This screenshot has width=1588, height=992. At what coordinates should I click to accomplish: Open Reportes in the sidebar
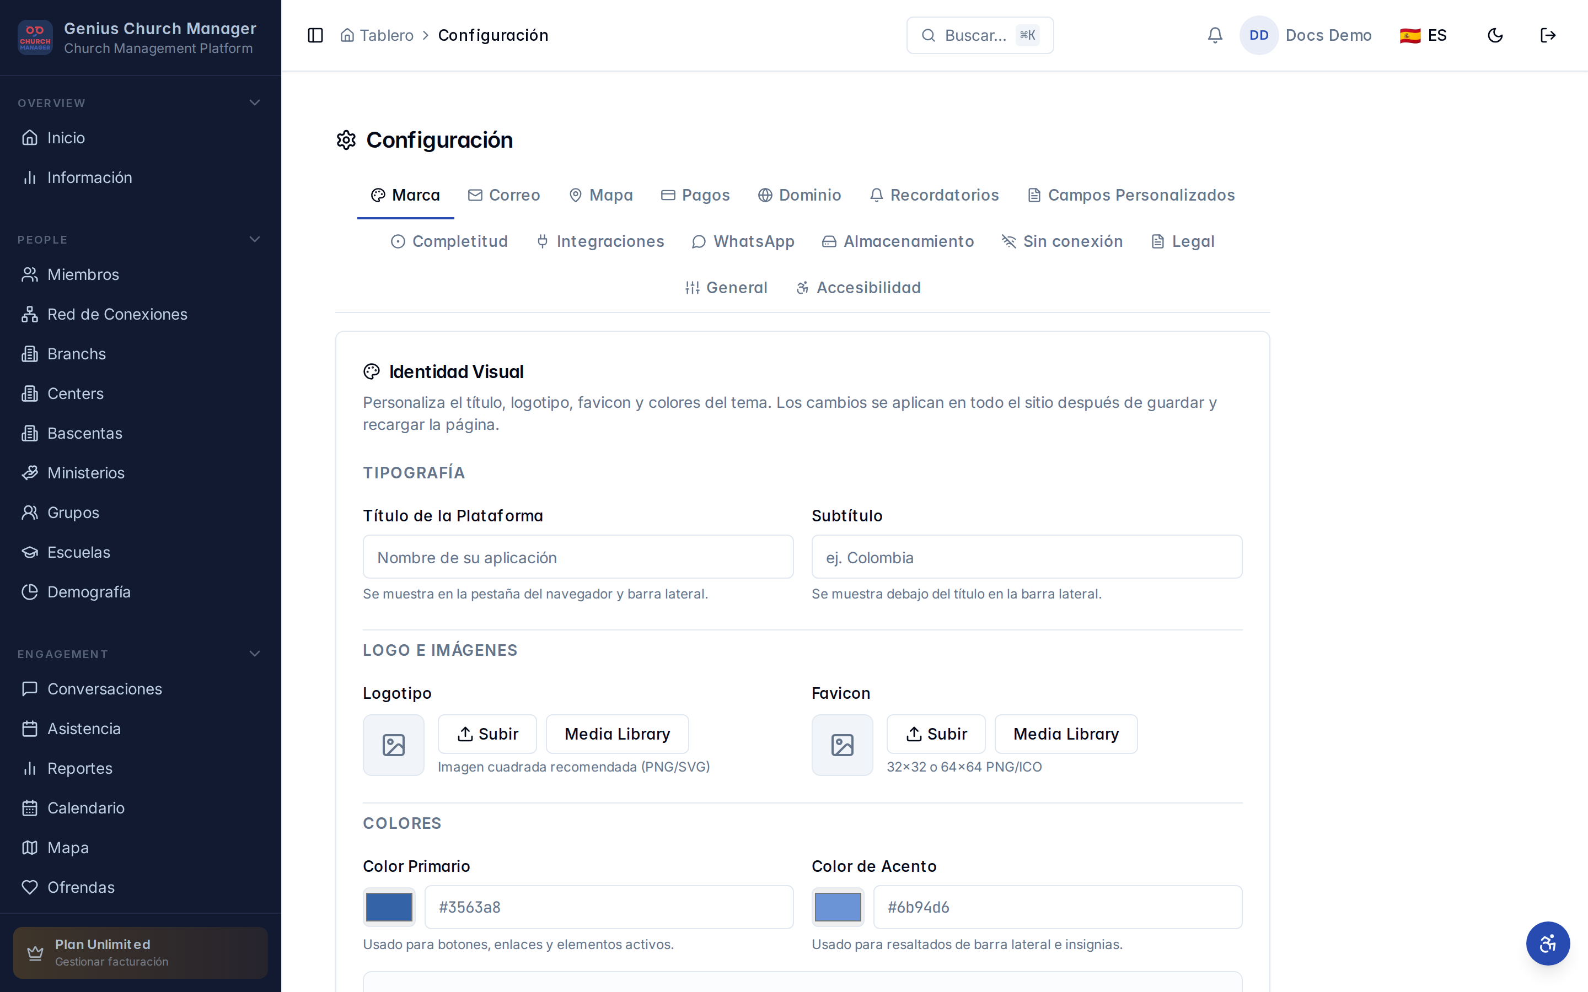141,768
